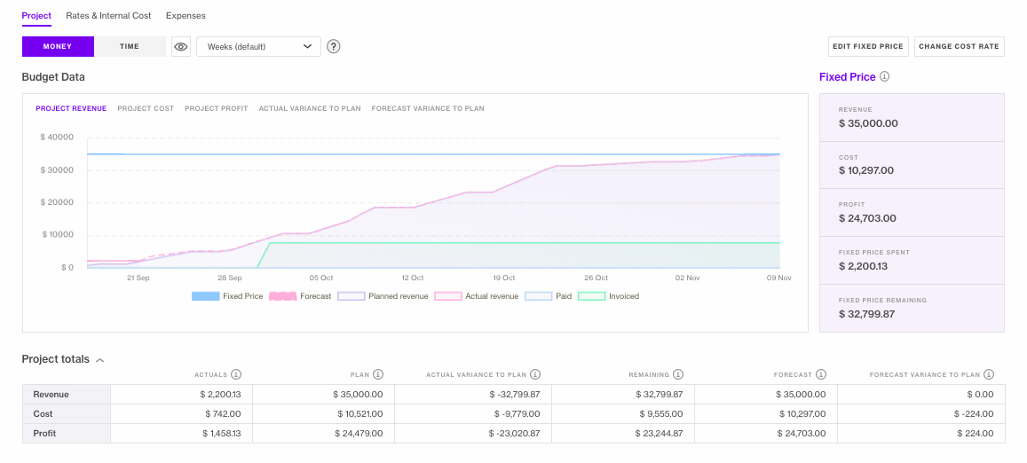Click Cost remaining cell $ 9,555.00

(x=623, y=414)
